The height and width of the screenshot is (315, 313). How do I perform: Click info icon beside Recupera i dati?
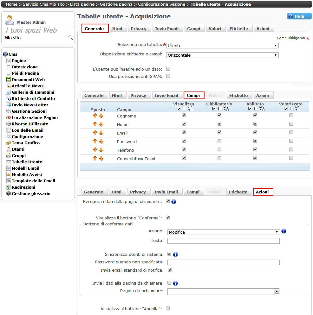pos(174,201)
